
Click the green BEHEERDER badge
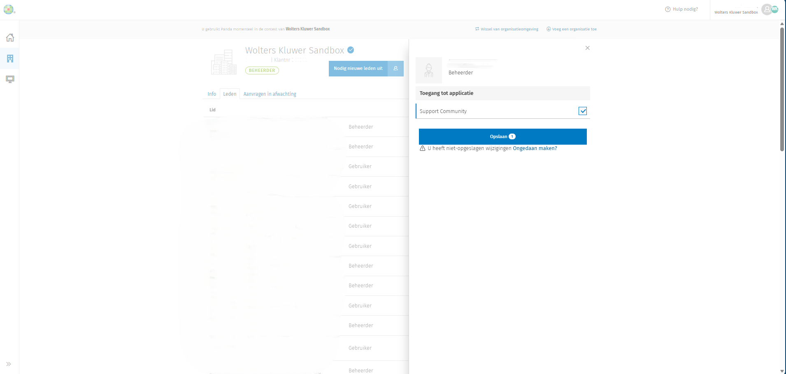pyautogui.click(x=262, y=71)
